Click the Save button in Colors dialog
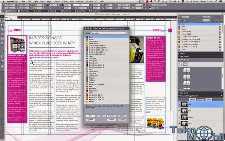Viewport: 225px width, 141px height. pos(122,120)
